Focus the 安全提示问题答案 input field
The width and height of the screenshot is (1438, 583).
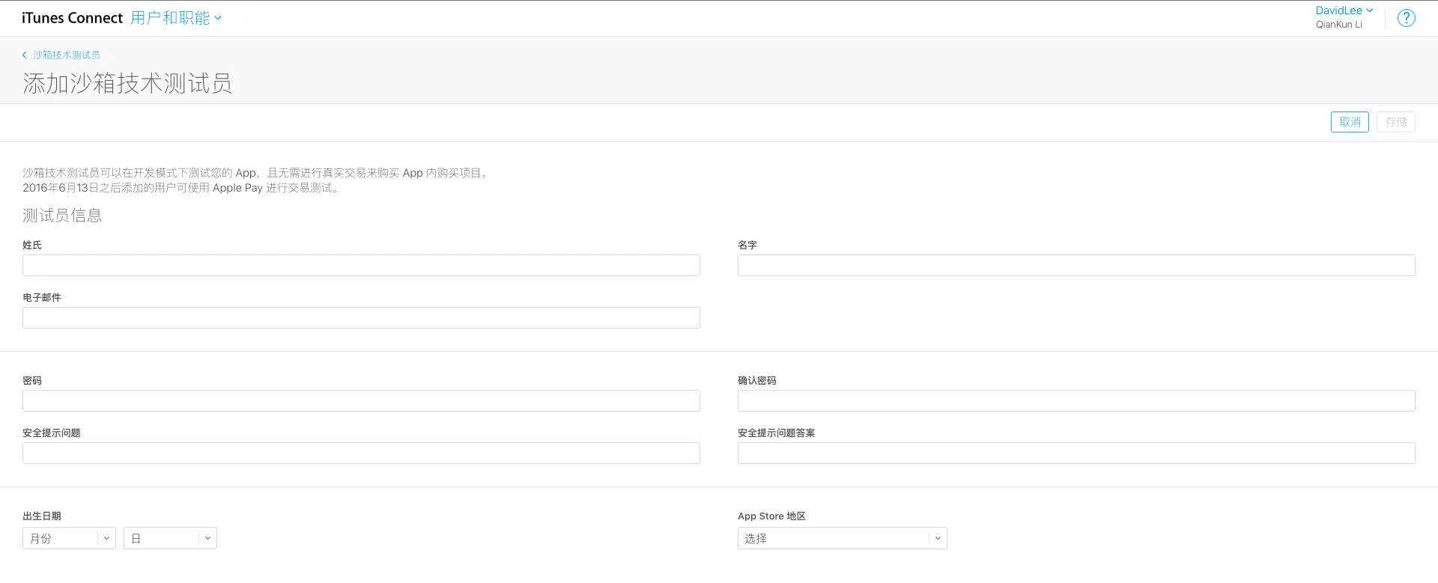tap(1076, 453)
